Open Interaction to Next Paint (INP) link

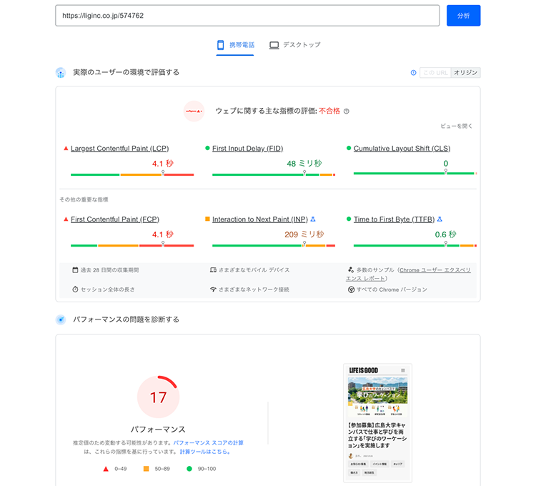coord(260,219)
